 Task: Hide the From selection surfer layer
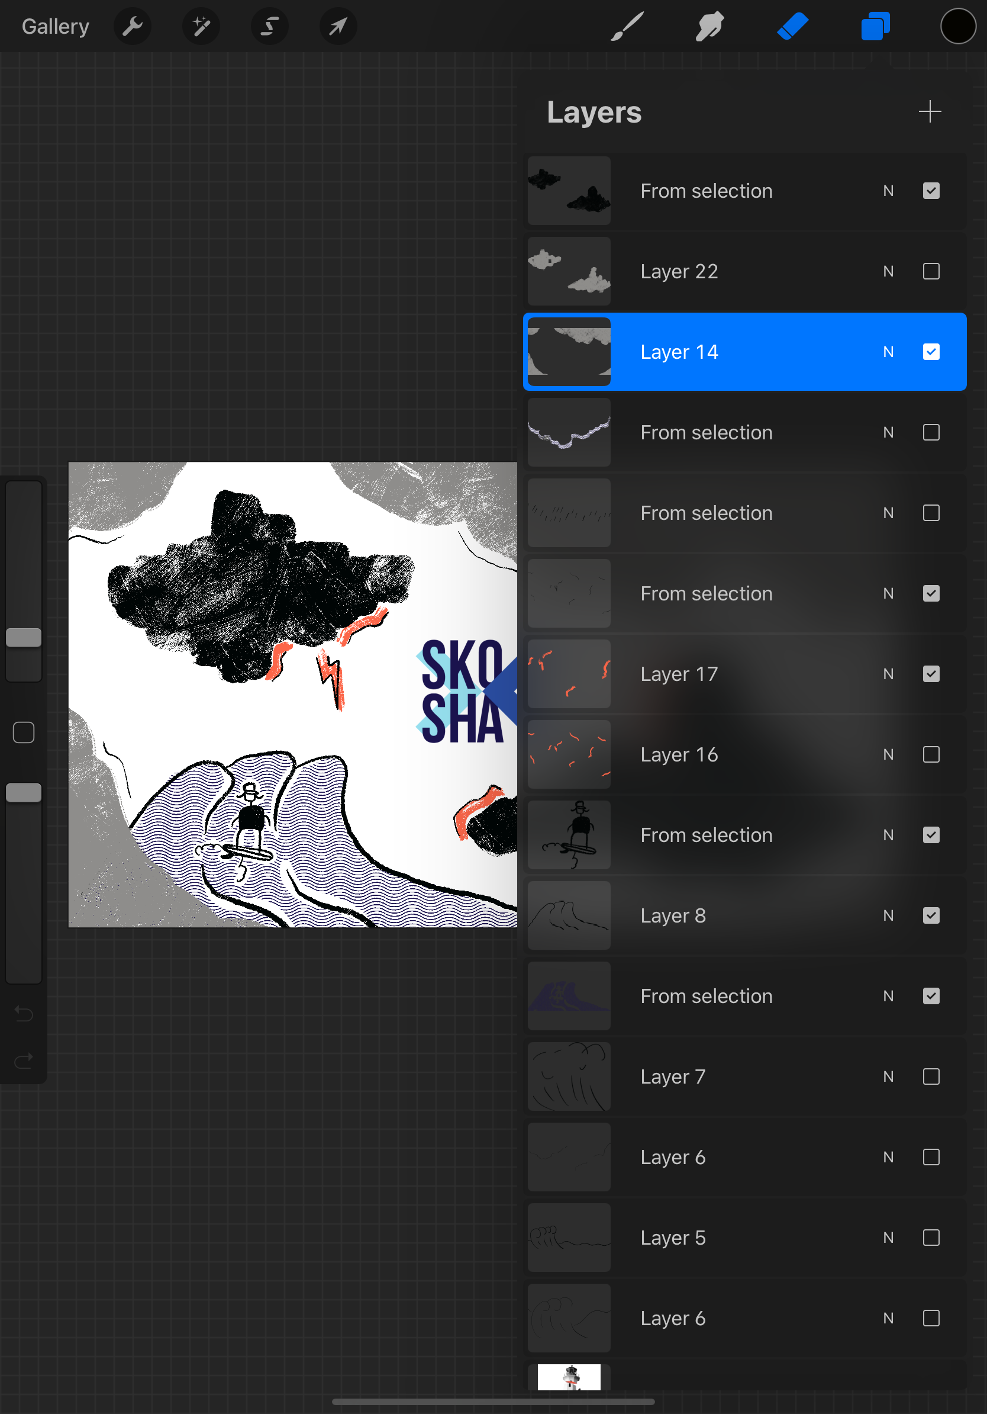pos(931,835)
